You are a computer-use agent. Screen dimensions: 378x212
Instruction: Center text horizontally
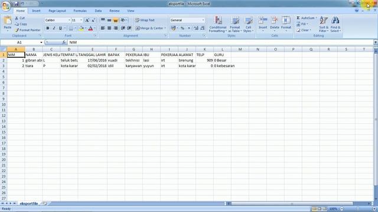coord(109,28)
